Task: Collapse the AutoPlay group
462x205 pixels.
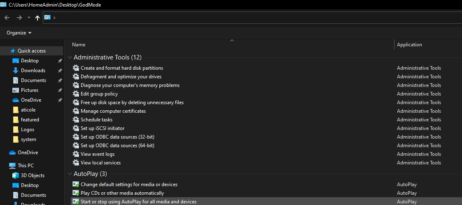Action: pyautogui.click(x=69, y=174)
